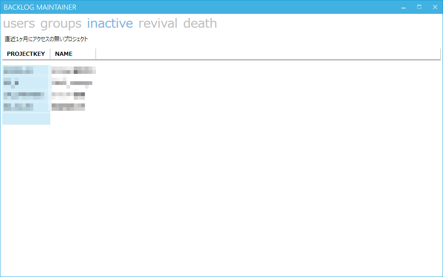The height and width of the screenshot is (277, 443).
Task: Sort by PROJECTKEY column header
Action: pyautogui.click(x=26, y=54)
